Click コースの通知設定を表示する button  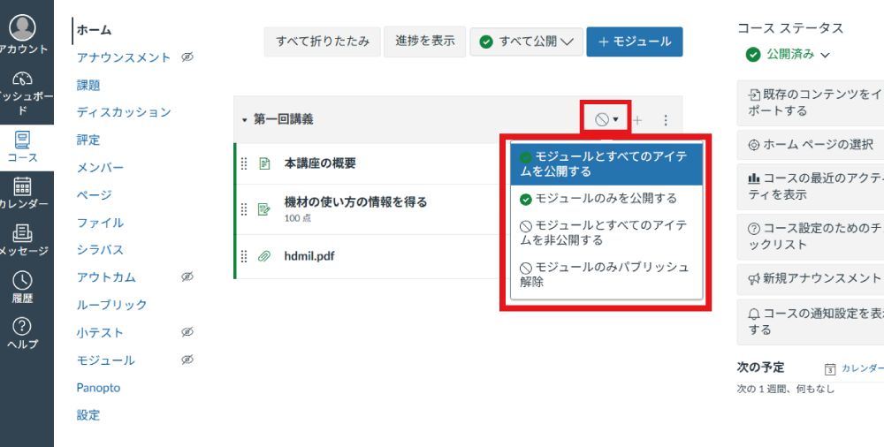[811, 322]
